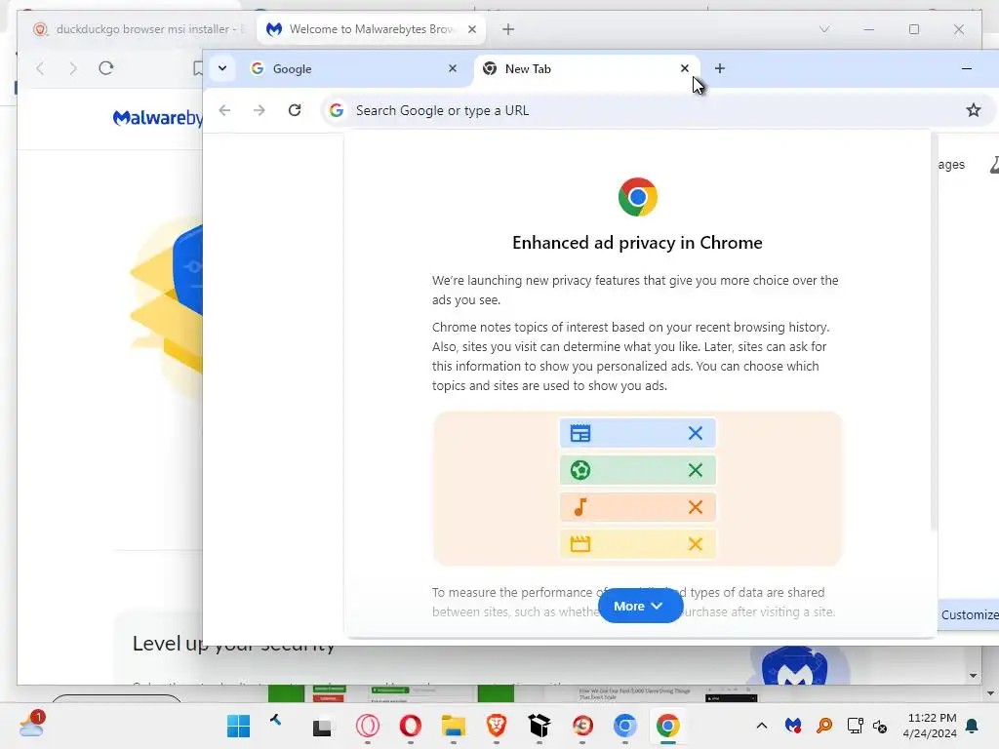The height and width of the screenshot is (749, 999).
Task: Open the notification bell
Action: point(972,726)
